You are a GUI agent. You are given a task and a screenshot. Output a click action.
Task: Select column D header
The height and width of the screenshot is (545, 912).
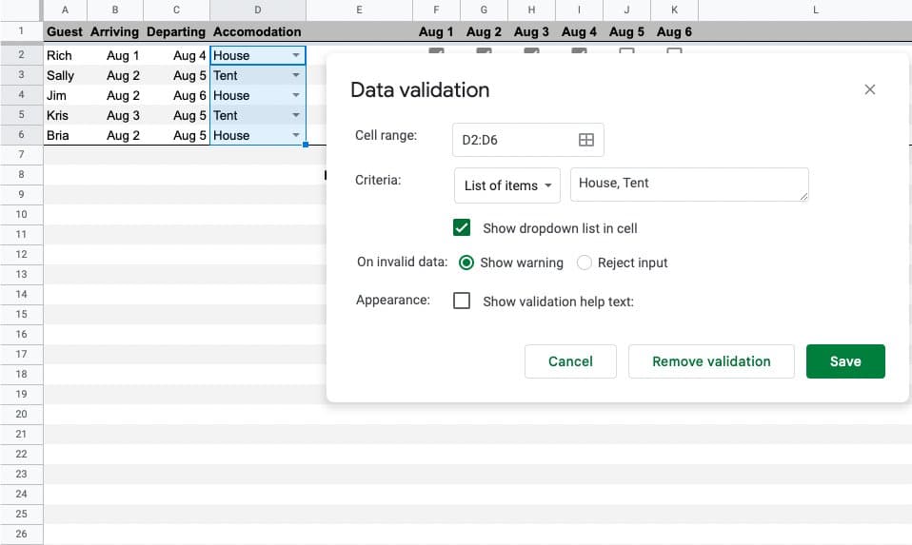coord(258,10)
